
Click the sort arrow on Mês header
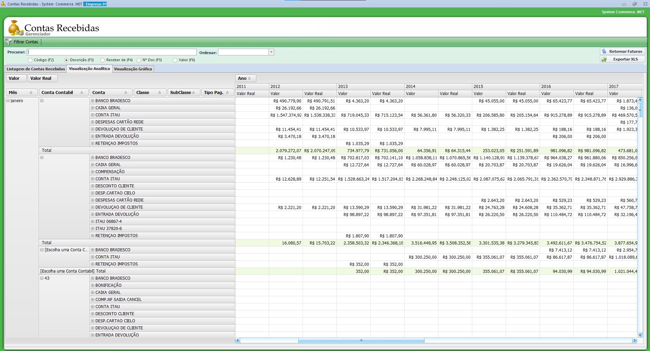(x=31, y=93)
